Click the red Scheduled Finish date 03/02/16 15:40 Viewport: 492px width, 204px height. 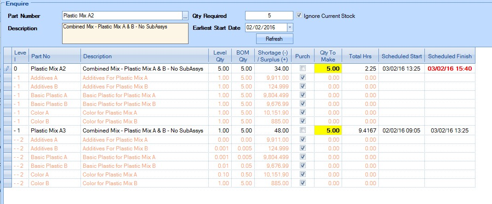[450, 69]
